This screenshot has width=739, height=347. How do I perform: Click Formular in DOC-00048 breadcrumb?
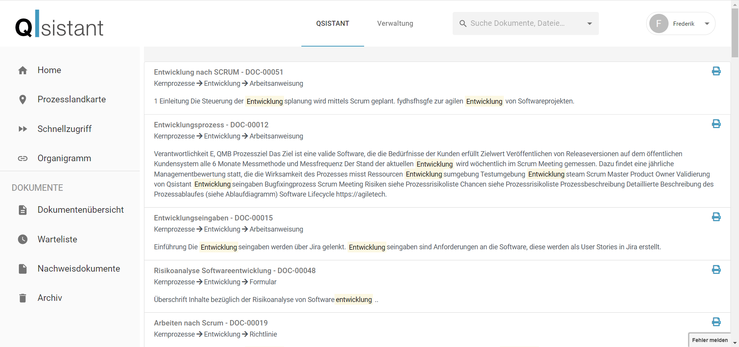tap(263, 282)
